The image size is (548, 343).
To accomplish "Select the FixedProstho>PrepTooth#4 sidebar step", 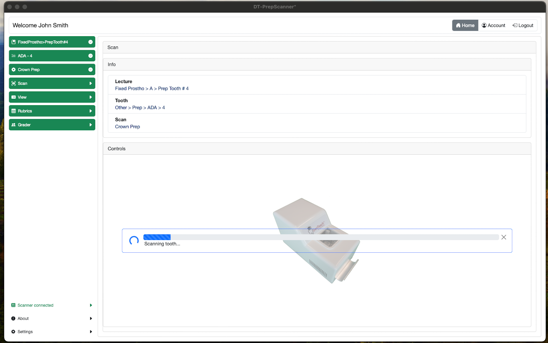I will 52,42.
